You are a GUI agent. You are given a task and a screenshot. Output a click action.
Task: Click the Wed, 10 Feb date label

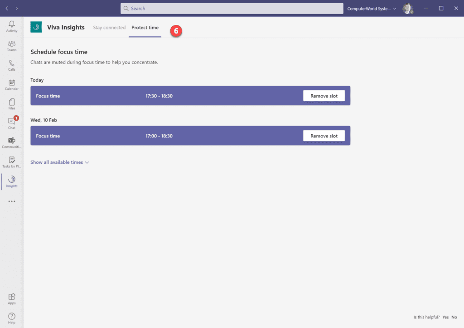tap(43, 120)
